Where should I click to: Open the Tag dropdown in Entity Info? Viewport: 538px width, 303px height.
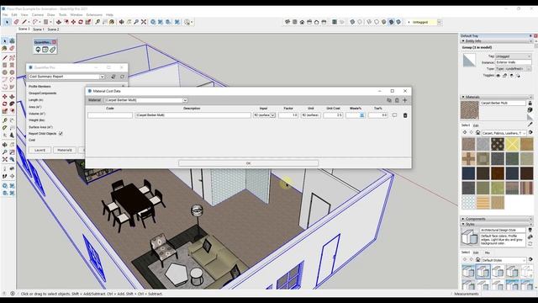coord(514,56)
